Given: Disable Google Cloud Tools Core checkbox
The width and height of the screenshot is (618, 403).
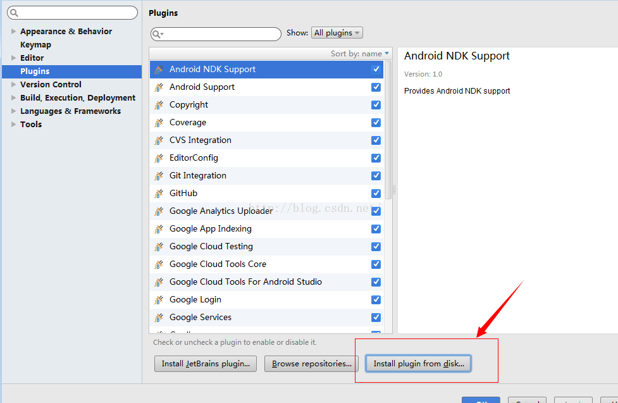Looking at the screenshot, I should coord(376,264).
